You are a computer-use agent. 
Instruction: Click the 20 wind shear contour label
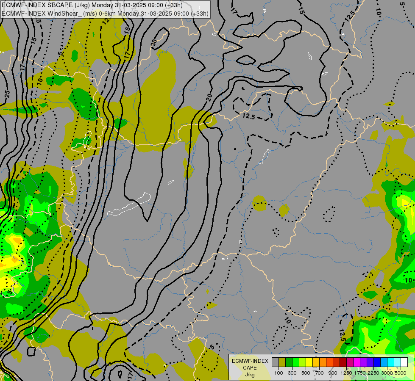209,97
